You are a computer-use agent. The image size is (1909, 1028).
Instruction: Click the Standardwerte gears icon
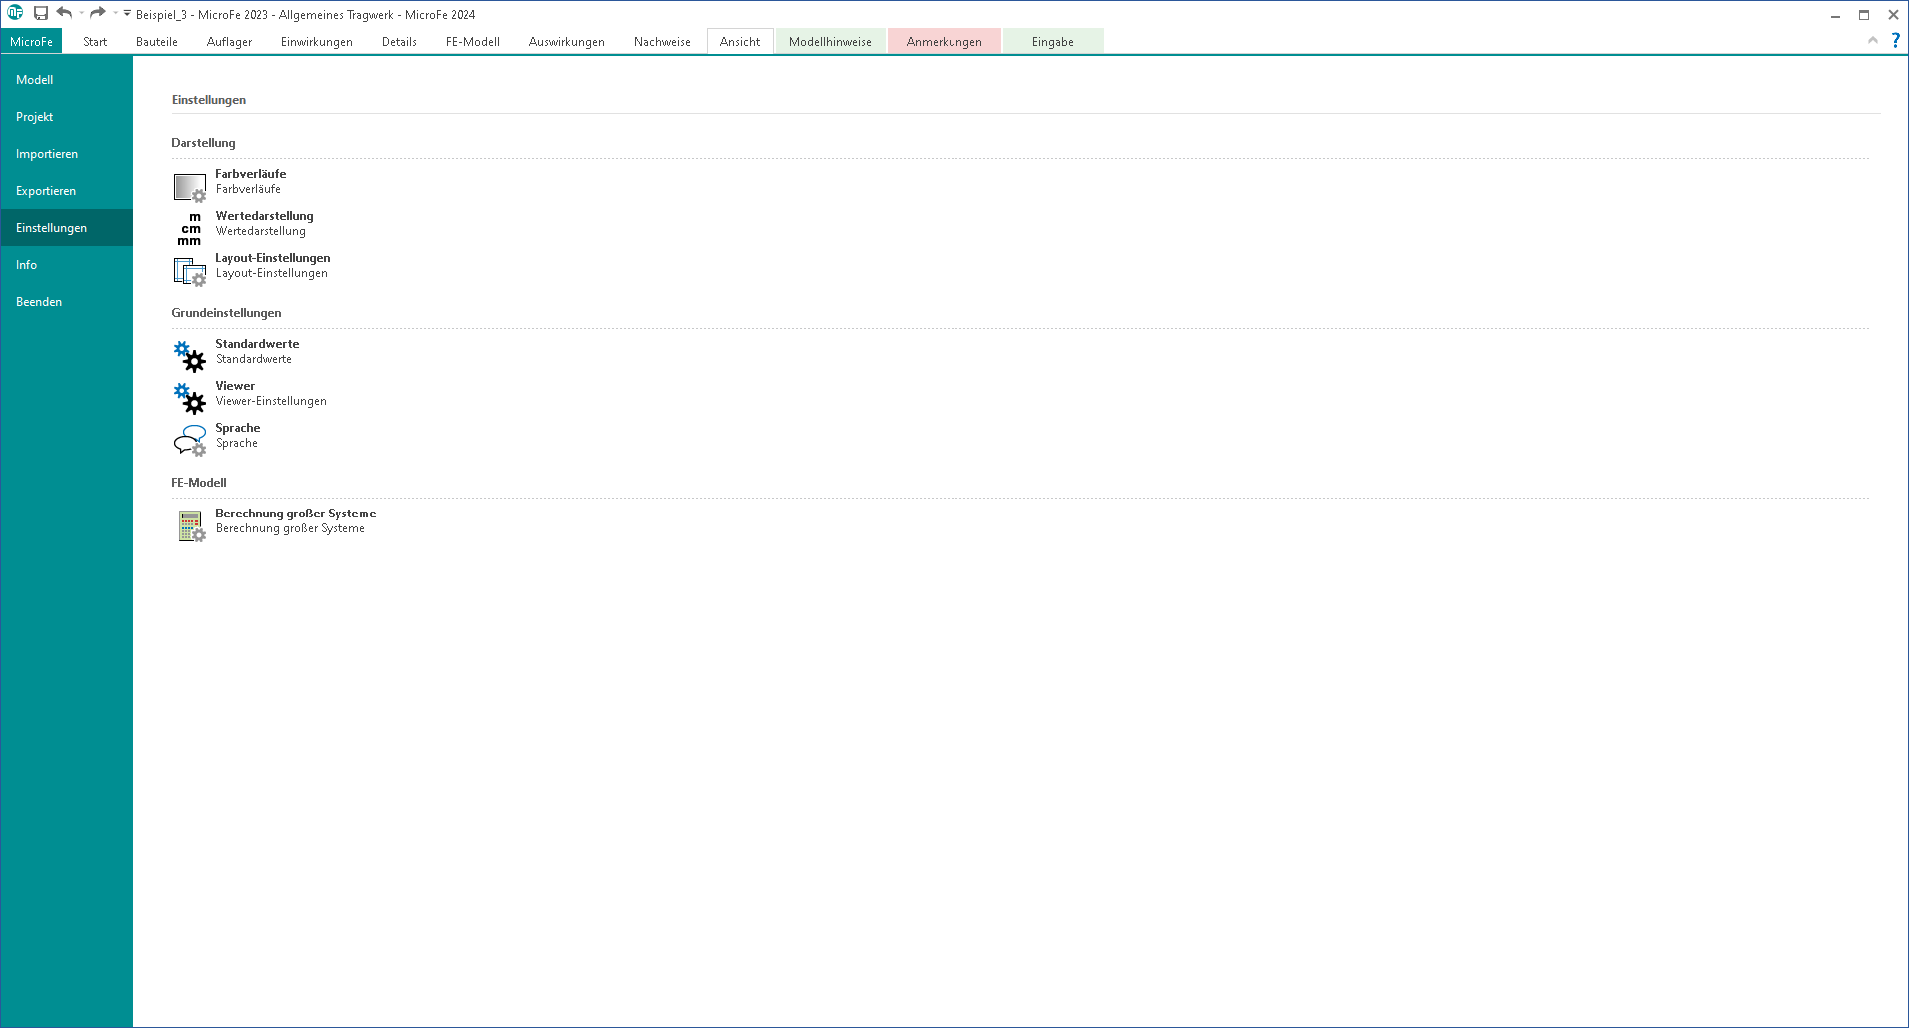[x=189, y=356]
